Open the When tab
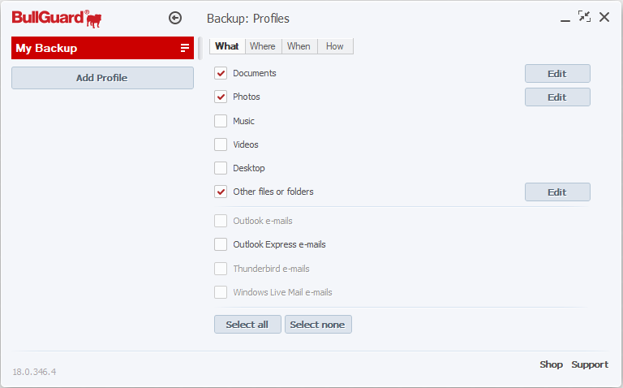 (x=299, y=46)
